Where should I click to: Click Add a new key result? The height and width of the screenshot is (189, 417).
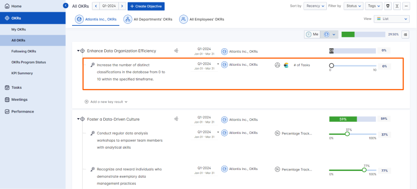tap(106, 101)
